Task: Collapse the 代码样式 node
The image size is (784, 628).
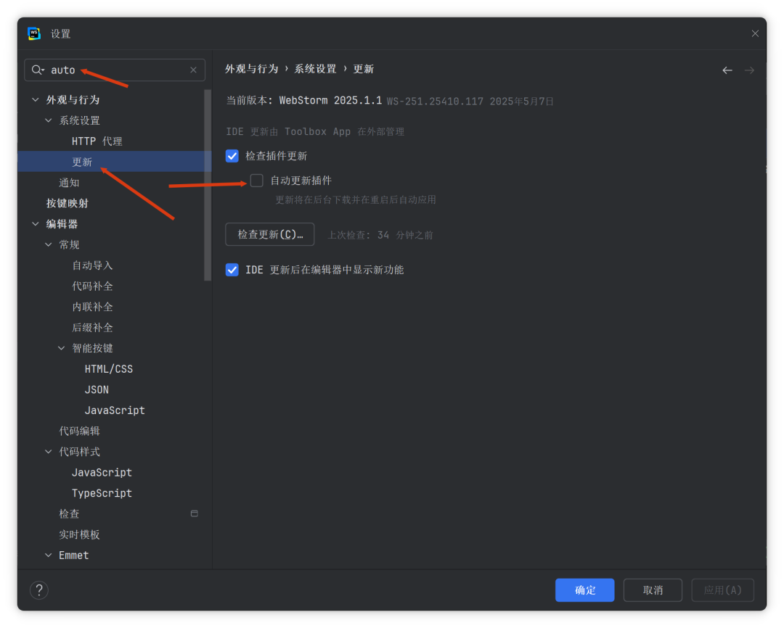Action: pos(49,452)
